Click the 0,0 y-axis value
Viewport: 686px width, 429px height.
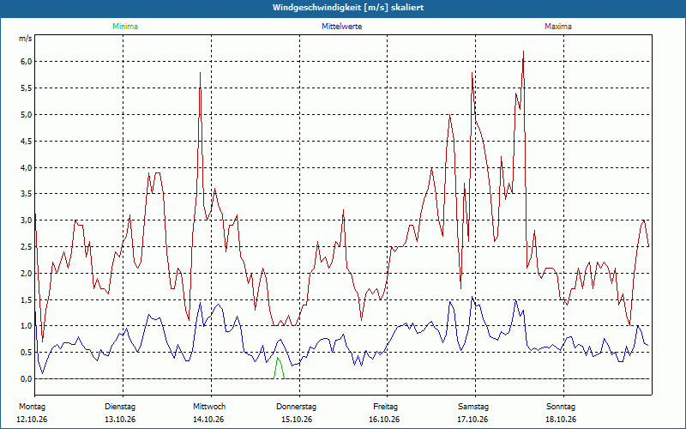(27, 379)
